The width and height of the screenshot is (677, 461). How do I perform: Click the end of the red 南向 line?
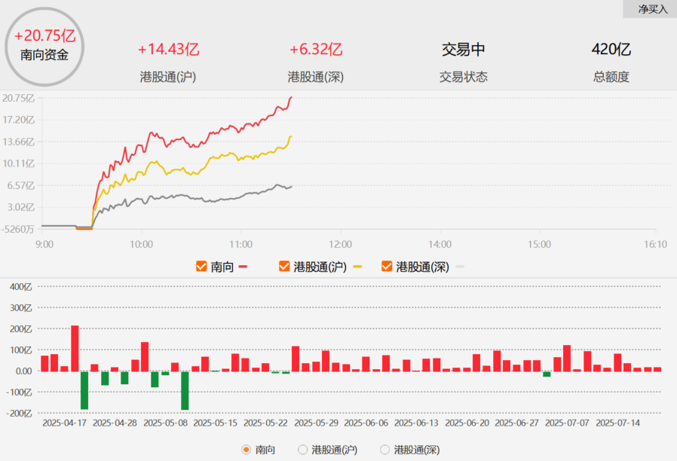tap(292, 97)
